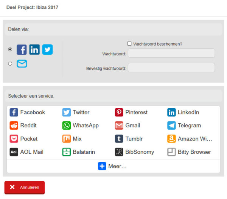Focus the Bevestig wachtwoord input field

(171, 67)
